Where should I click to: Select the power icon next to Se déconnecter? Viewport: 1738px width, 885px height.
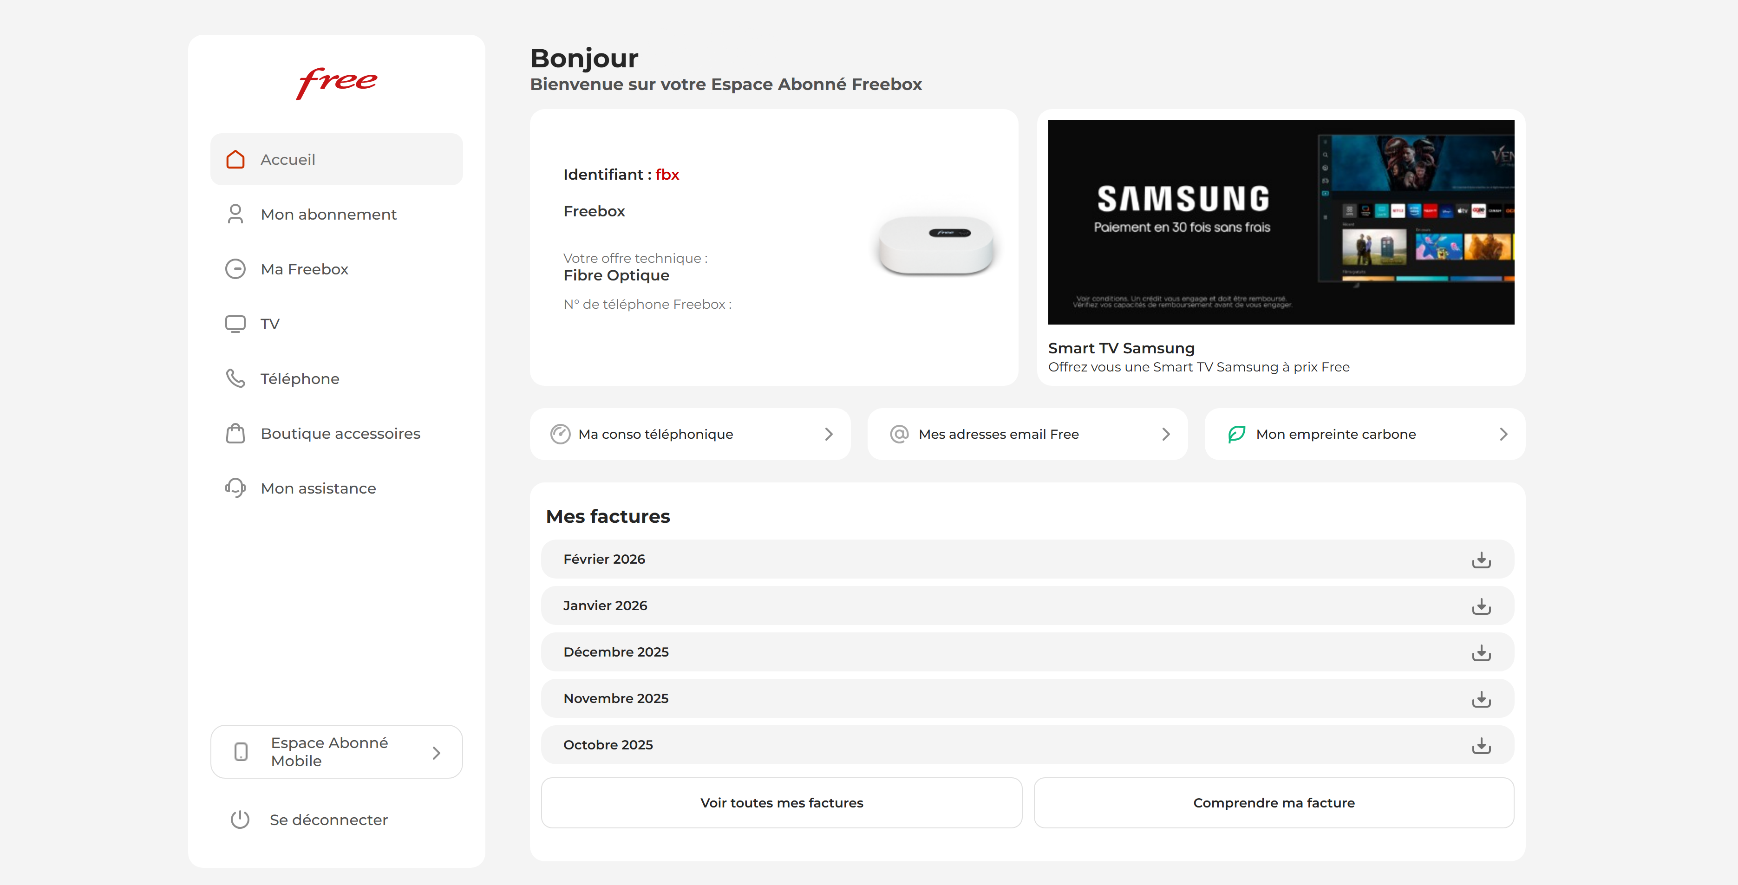(x=241, y=820)
